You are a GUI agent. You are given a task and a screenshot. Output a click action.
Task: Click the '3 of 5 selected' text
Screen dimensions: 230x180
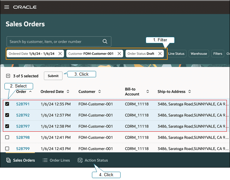point(26,76)
